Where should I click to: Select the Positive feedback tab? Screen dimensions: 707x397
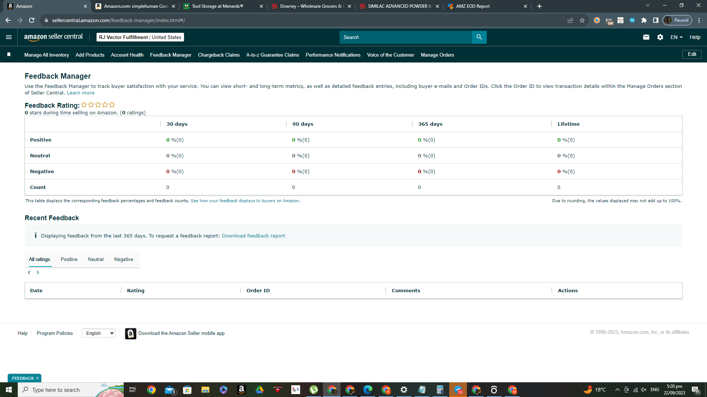[69, 260]
